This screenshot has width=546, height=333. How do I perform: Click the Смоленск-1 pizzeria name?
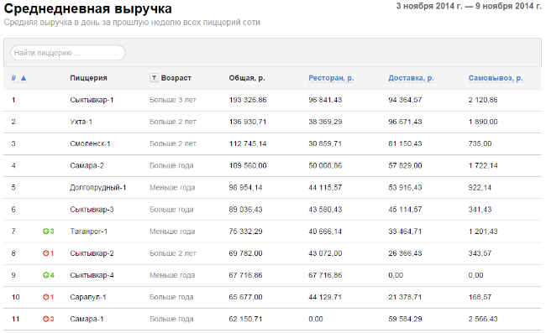[90, 143]
